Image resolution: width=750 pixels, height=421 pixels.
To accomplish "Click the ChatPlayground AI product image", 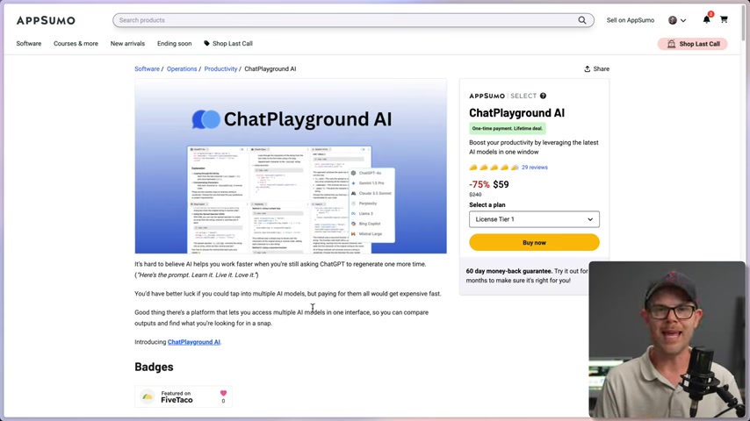I will point(291,167).
